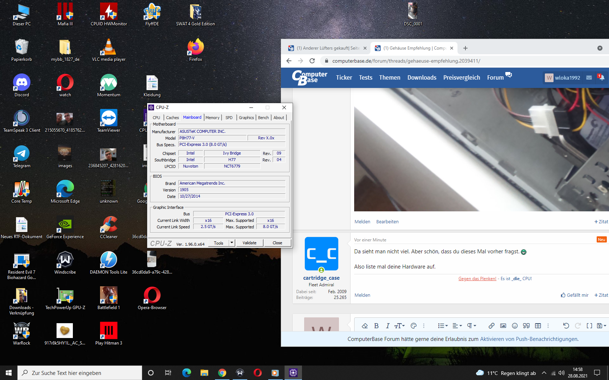Open the Preisvergleich navigation link
The height and width of the screenshot is (380, 609).
(x=461, y=77)
